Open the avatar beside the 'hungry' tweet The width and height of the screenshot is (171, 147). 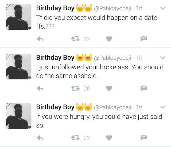(18, 116)
